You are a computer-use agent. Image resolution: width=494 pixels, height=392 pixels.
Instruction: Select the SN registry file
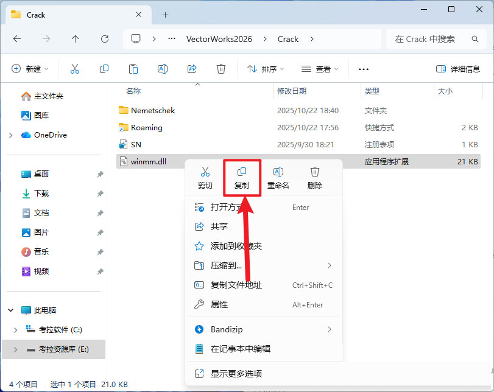click(298, 144)
